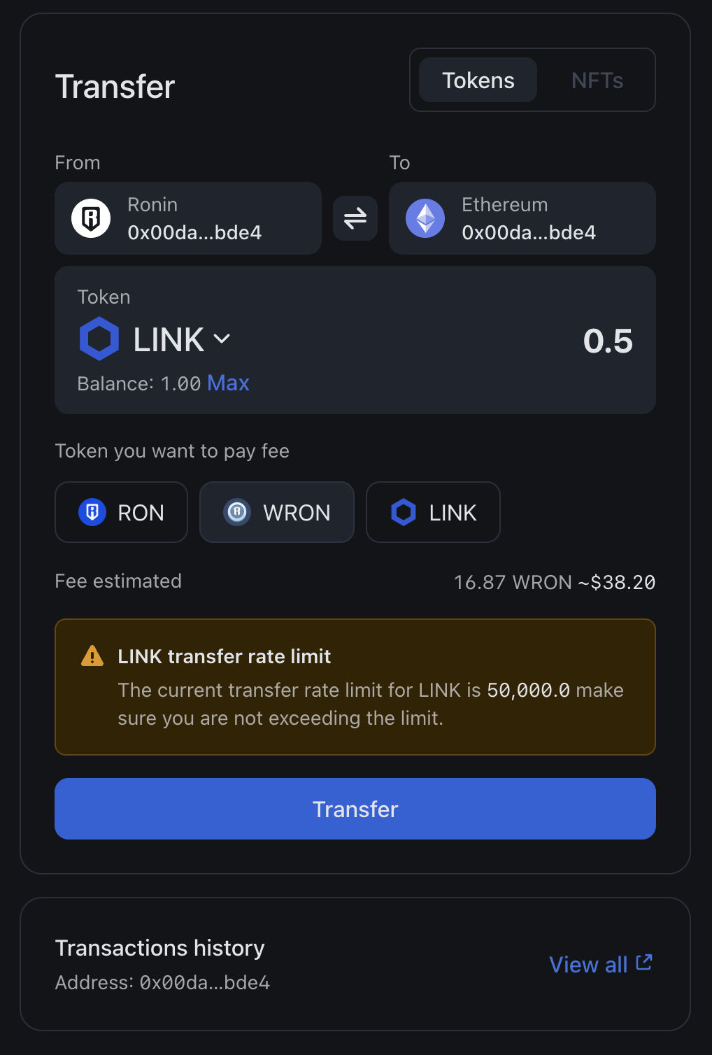The image size is (712, 1055).
Task: Open the Ethereum destination network selector
Action: (522, 218)
